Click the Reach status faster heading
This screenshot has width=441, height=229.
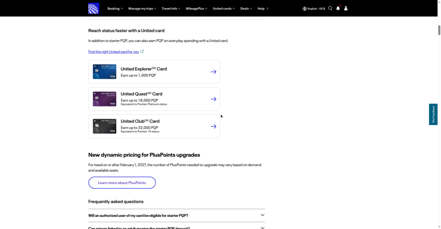[x=126, y=31]
